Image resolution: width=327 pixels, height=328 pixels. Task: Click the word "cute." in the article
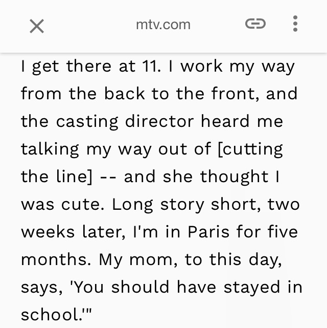(82, 204)
